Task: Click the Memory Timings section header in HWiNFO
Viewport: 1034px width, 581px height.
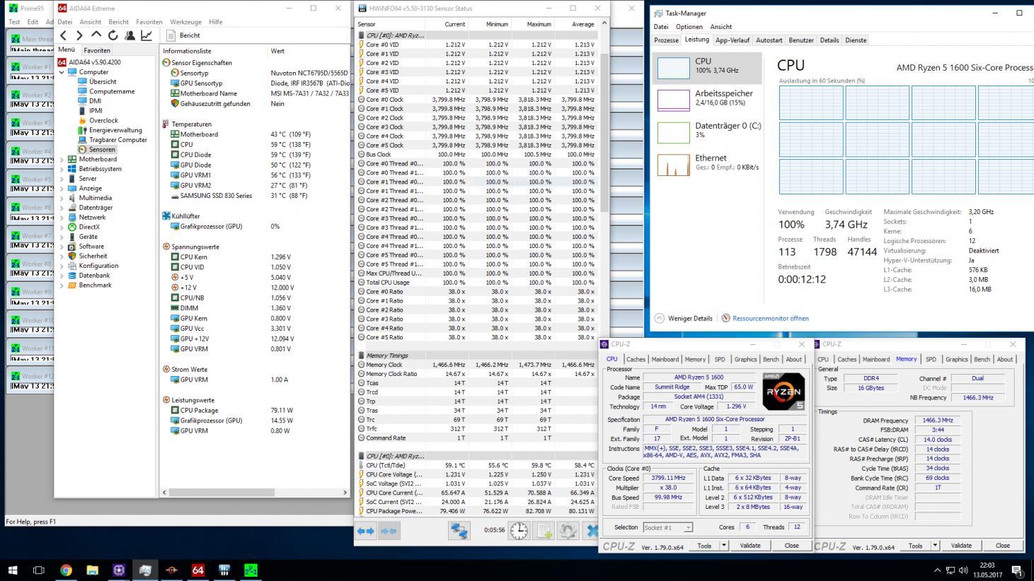Action: [x=386, y=356]
